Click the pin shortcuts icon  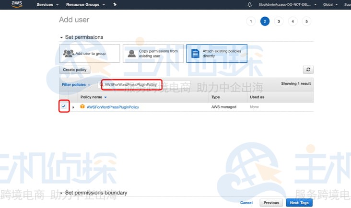115,4
